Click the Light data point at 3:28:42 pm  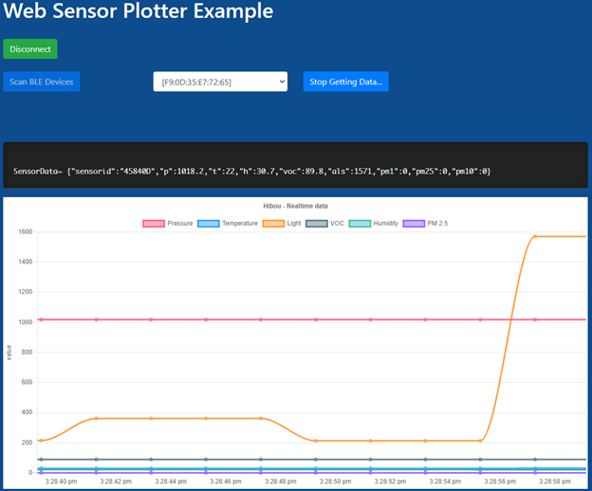pos(96,418)
